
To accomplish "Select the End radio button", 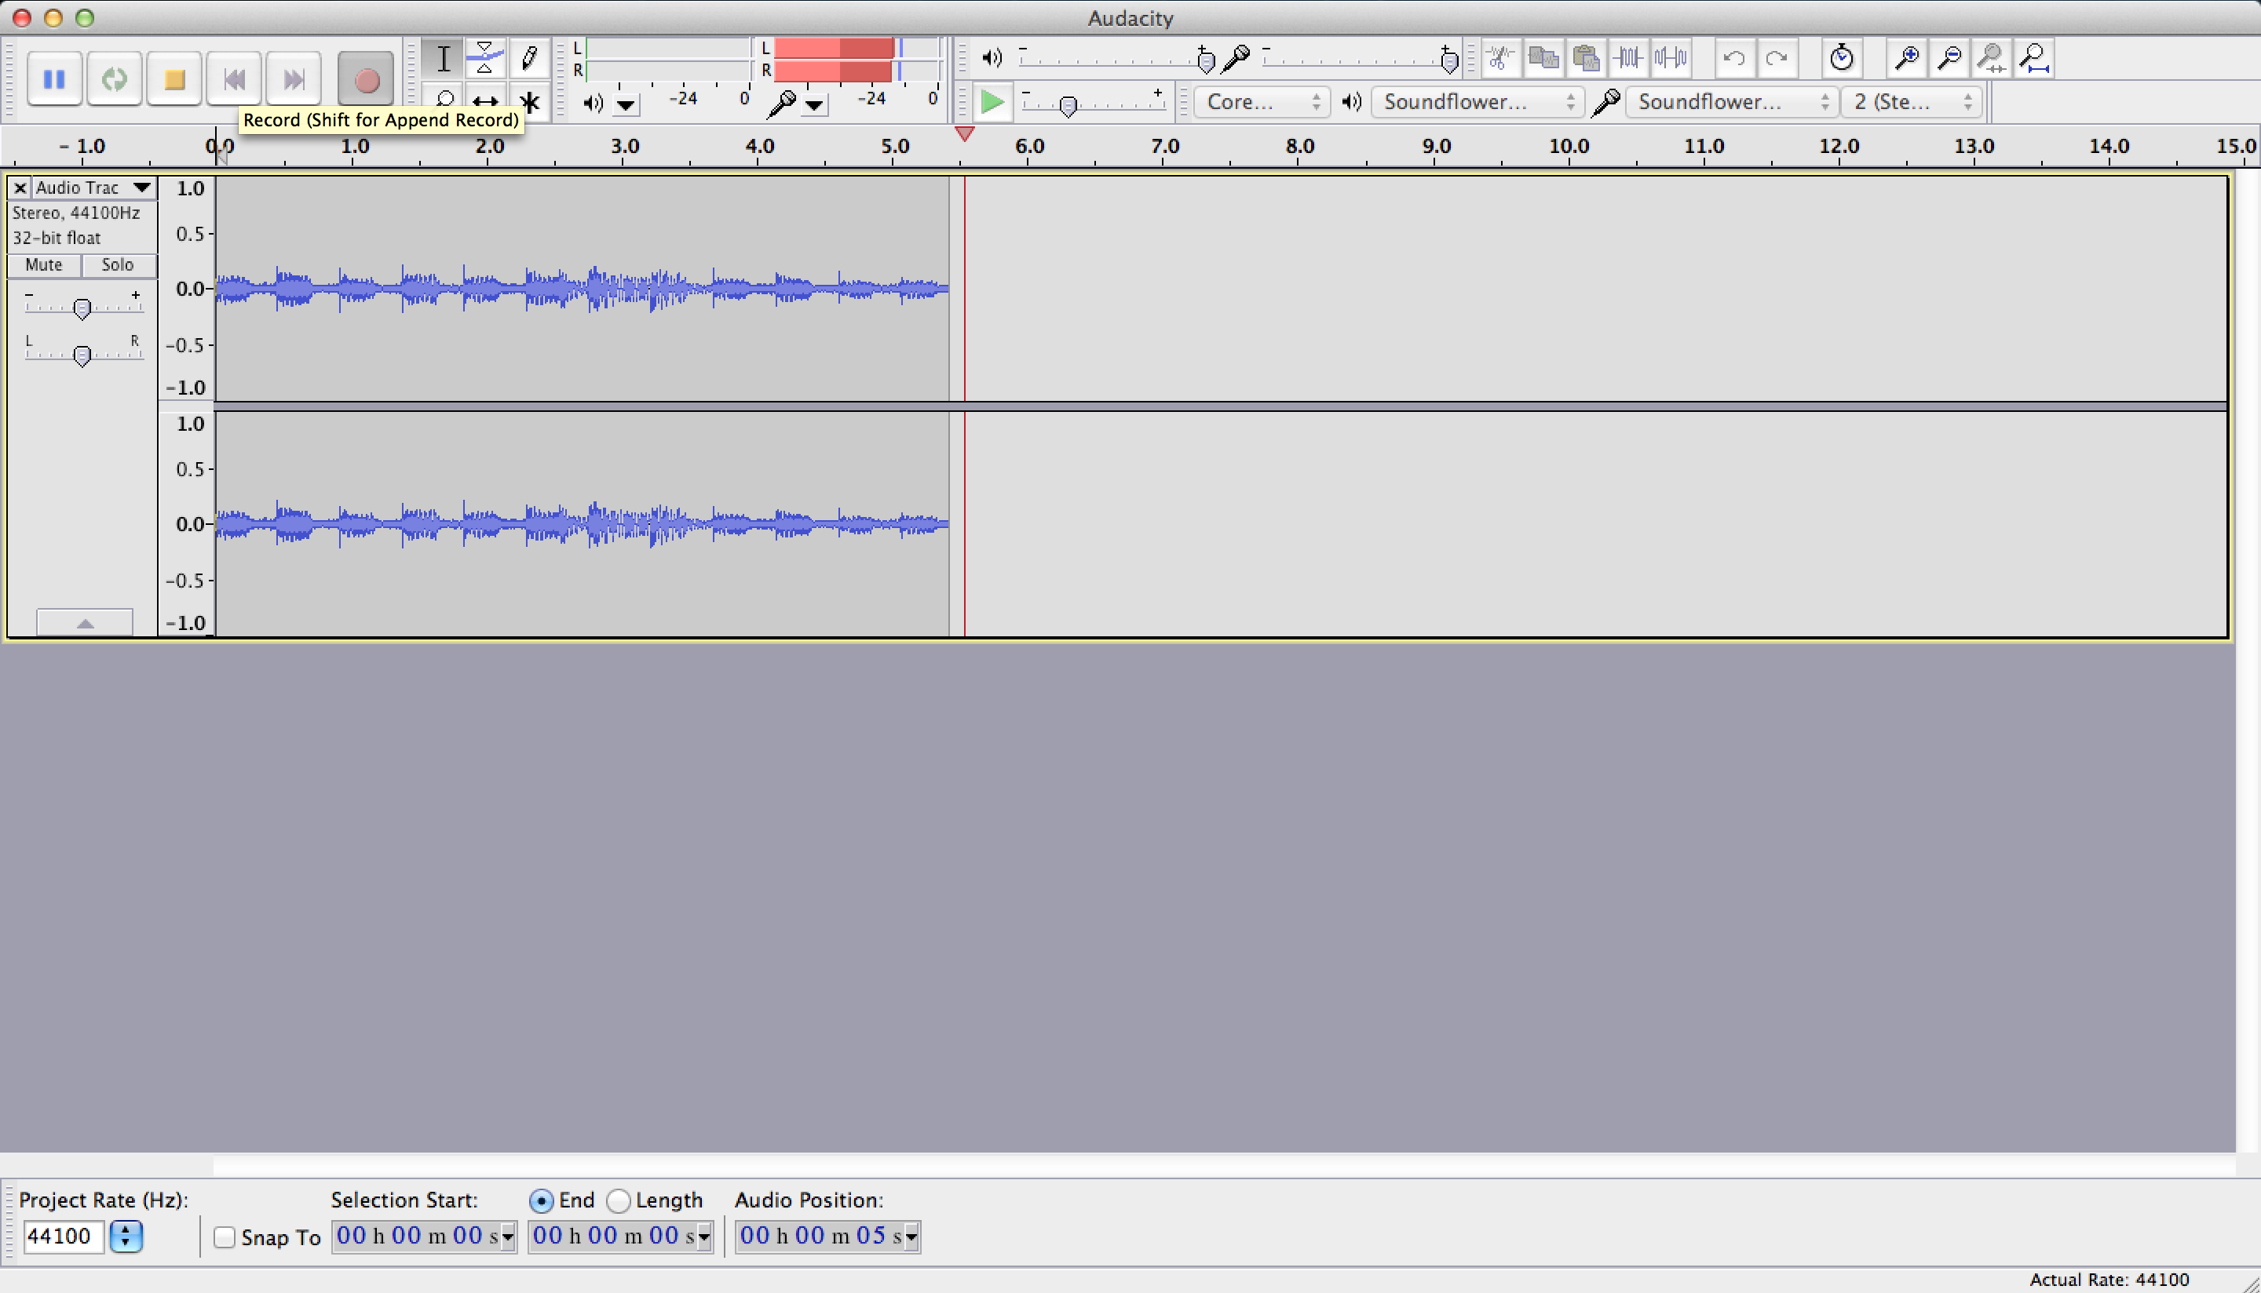I will [x=540, y=1200].
